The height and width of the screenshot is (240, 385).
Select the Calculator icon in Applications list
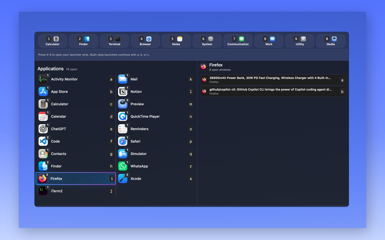(x=43, y=104)
